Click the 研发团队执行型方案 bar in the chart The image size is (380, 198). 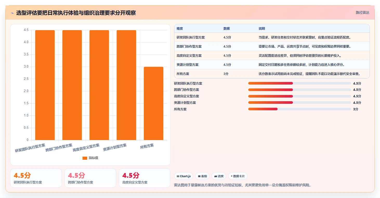point(45,85)
